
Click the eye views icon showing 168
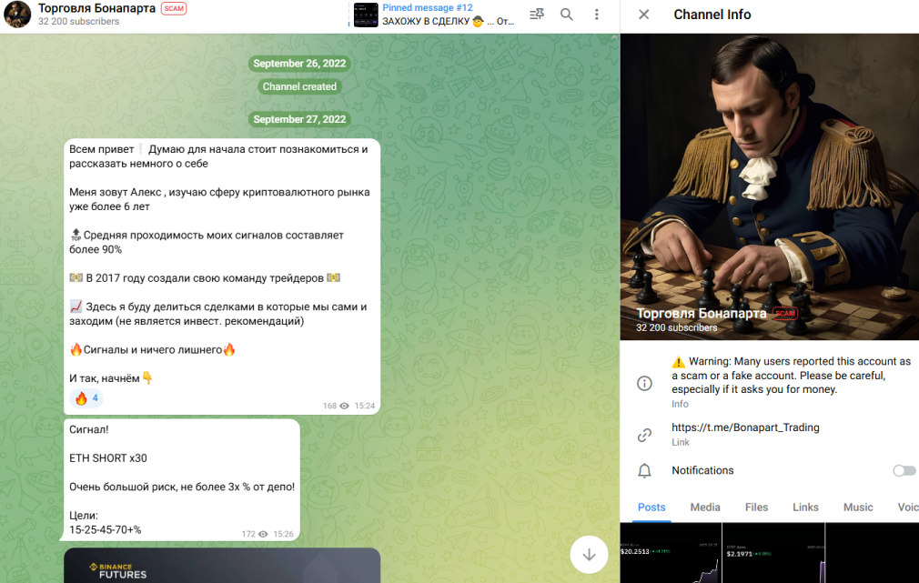pyautogui.click(x=344, y=406)
